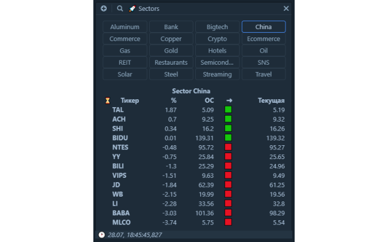Image resolution: width=388 pixels, height=242 pixels.
Task: Switch to the Crypto sector
Action: pos(218,39)
